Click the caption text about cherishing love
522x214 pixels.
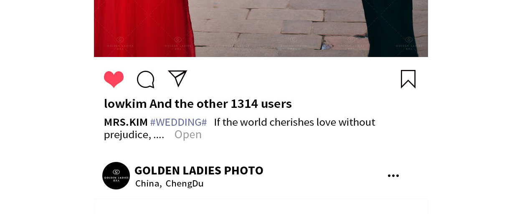(294, 122)
